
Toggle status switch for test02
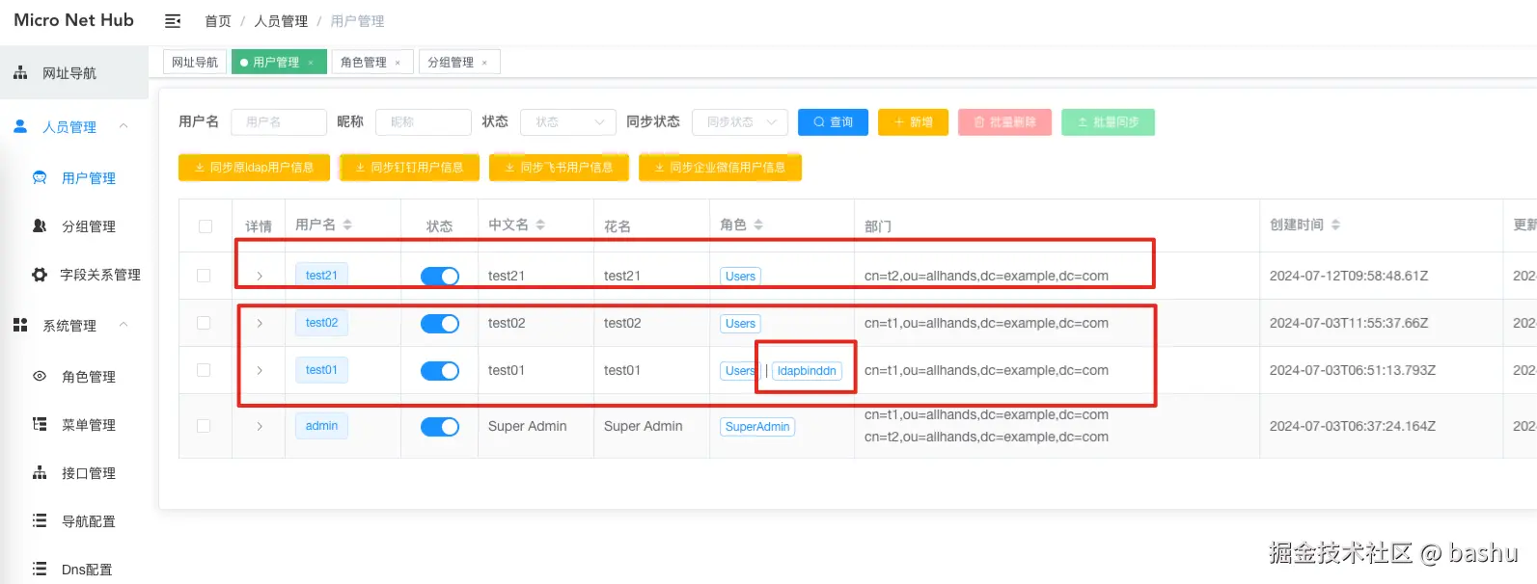[440, 324]
